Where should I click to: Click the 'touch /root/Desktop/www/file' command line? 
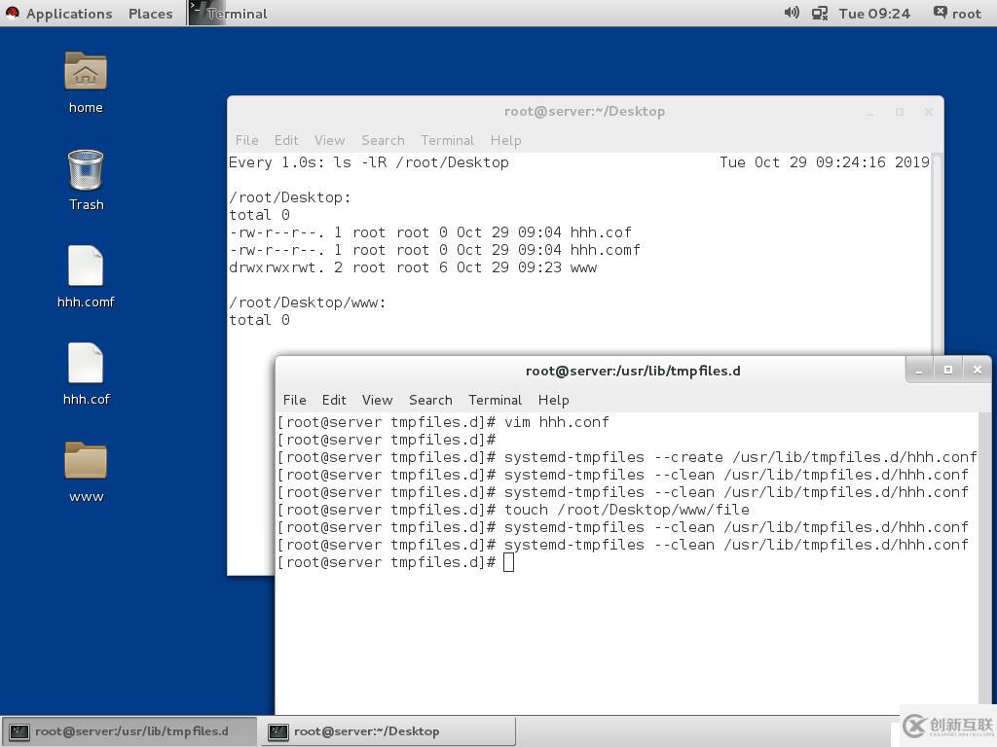[x=512, y=510]
